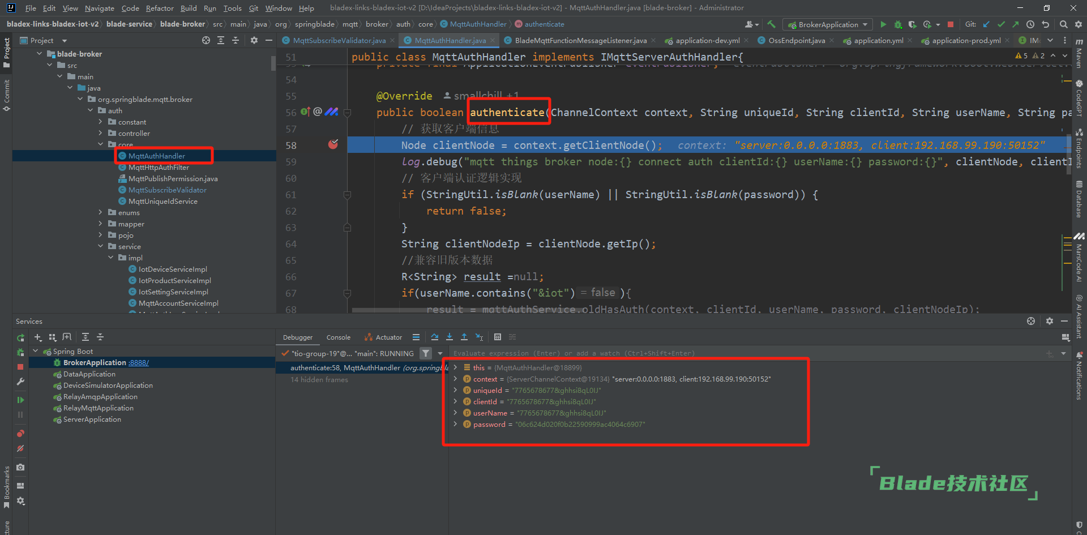Viewport: 1087px width, 535px height.
Task: Open the BrokerApplication run configuration dropdown
Action: pyautogui.click(x=828, y=24)
